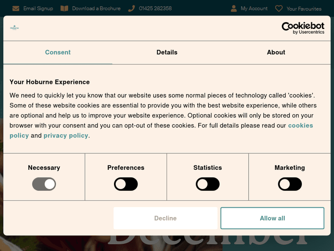Open the About tab

[x=276, y=52]
